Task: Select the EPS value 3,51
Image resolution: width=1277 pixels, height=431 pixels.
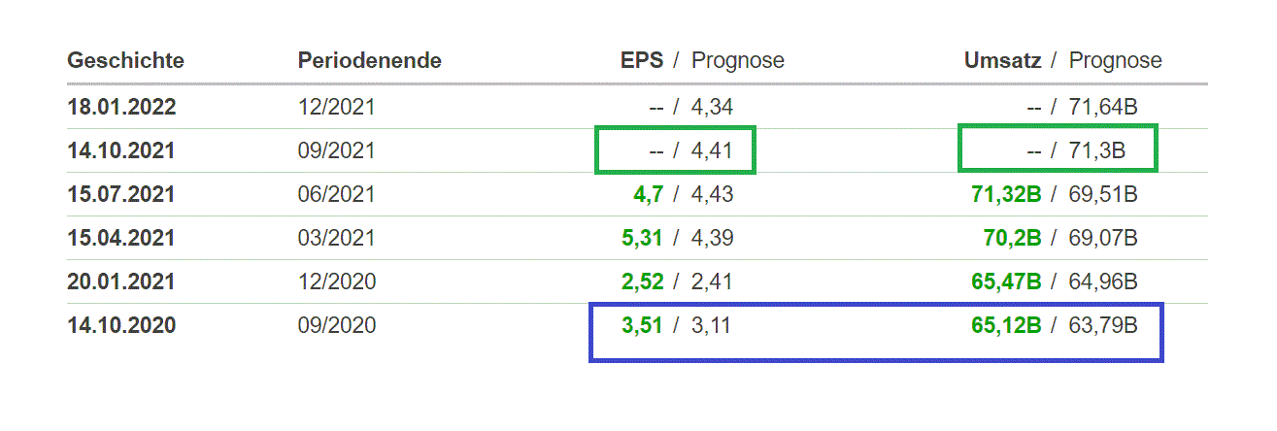Action: coord(642,325)
